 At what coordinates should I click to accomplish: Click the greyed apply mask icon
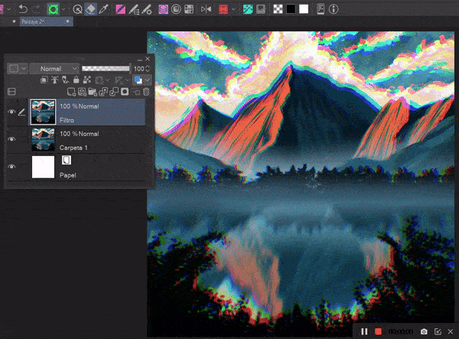pos(136,92)
